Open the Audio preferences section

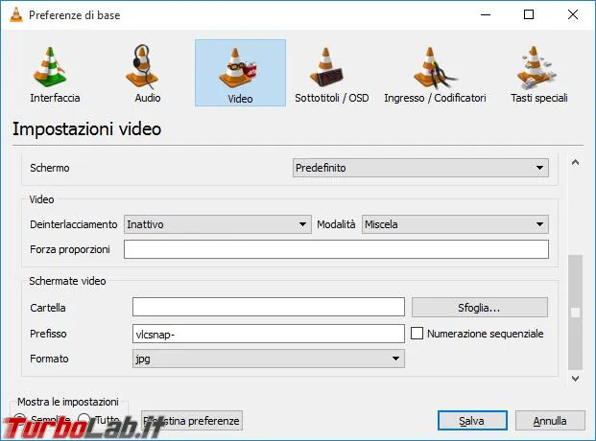click(x=148, y=74)
